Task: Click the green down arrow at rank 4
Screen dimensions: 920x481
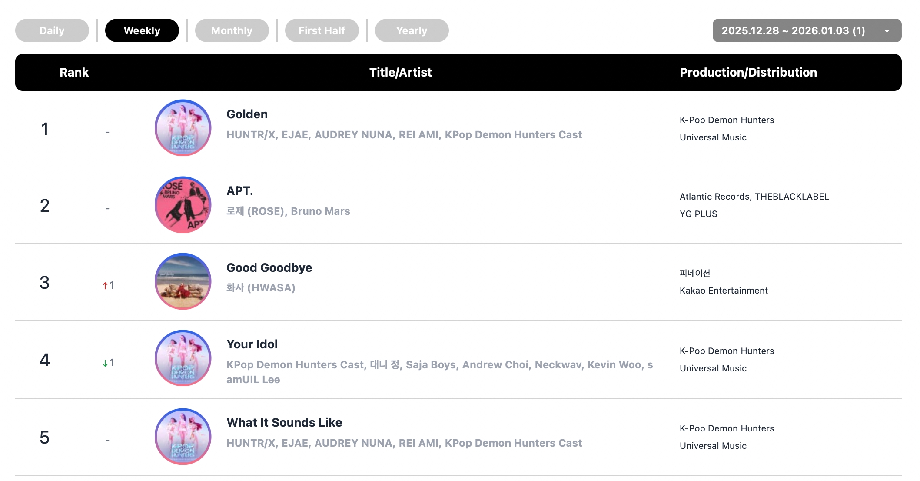Action: [x=105, y=363]
